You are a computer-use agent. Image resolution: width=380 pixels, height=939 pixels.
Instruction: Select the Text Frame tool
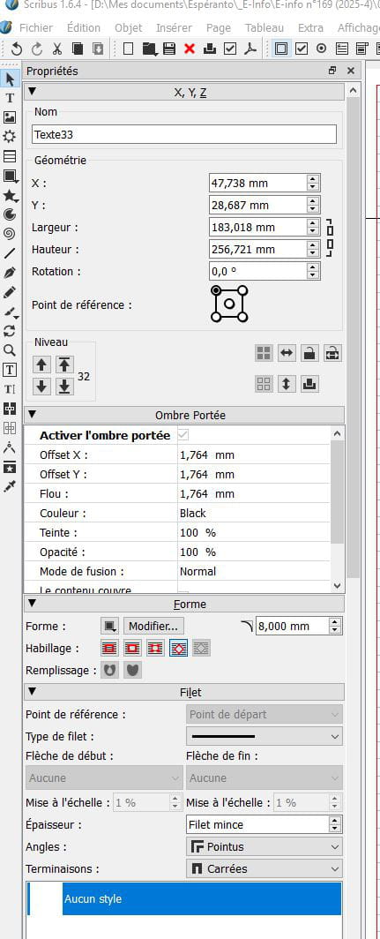(x=10, y=98)
